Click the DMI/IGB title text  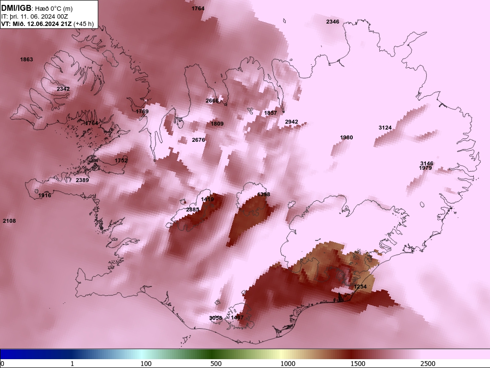[16, 8]
